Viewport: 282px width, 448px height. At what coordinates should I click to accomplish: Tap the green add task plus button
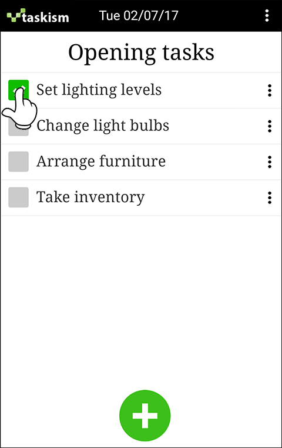click(x=145, y=416)
